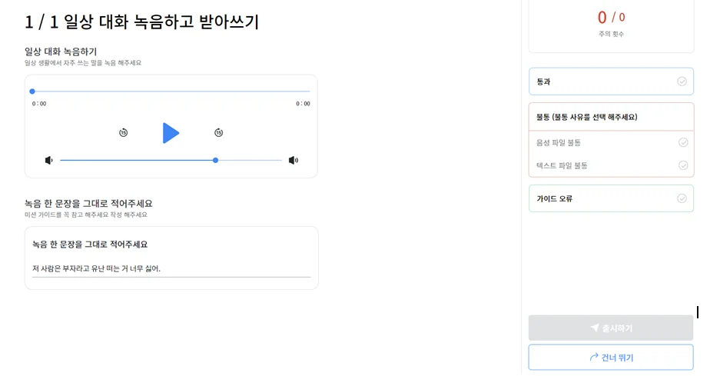Click the 가이드 오류 check circle icon
Viewport: 720px width, 376px height.
(x=682, y=198)
